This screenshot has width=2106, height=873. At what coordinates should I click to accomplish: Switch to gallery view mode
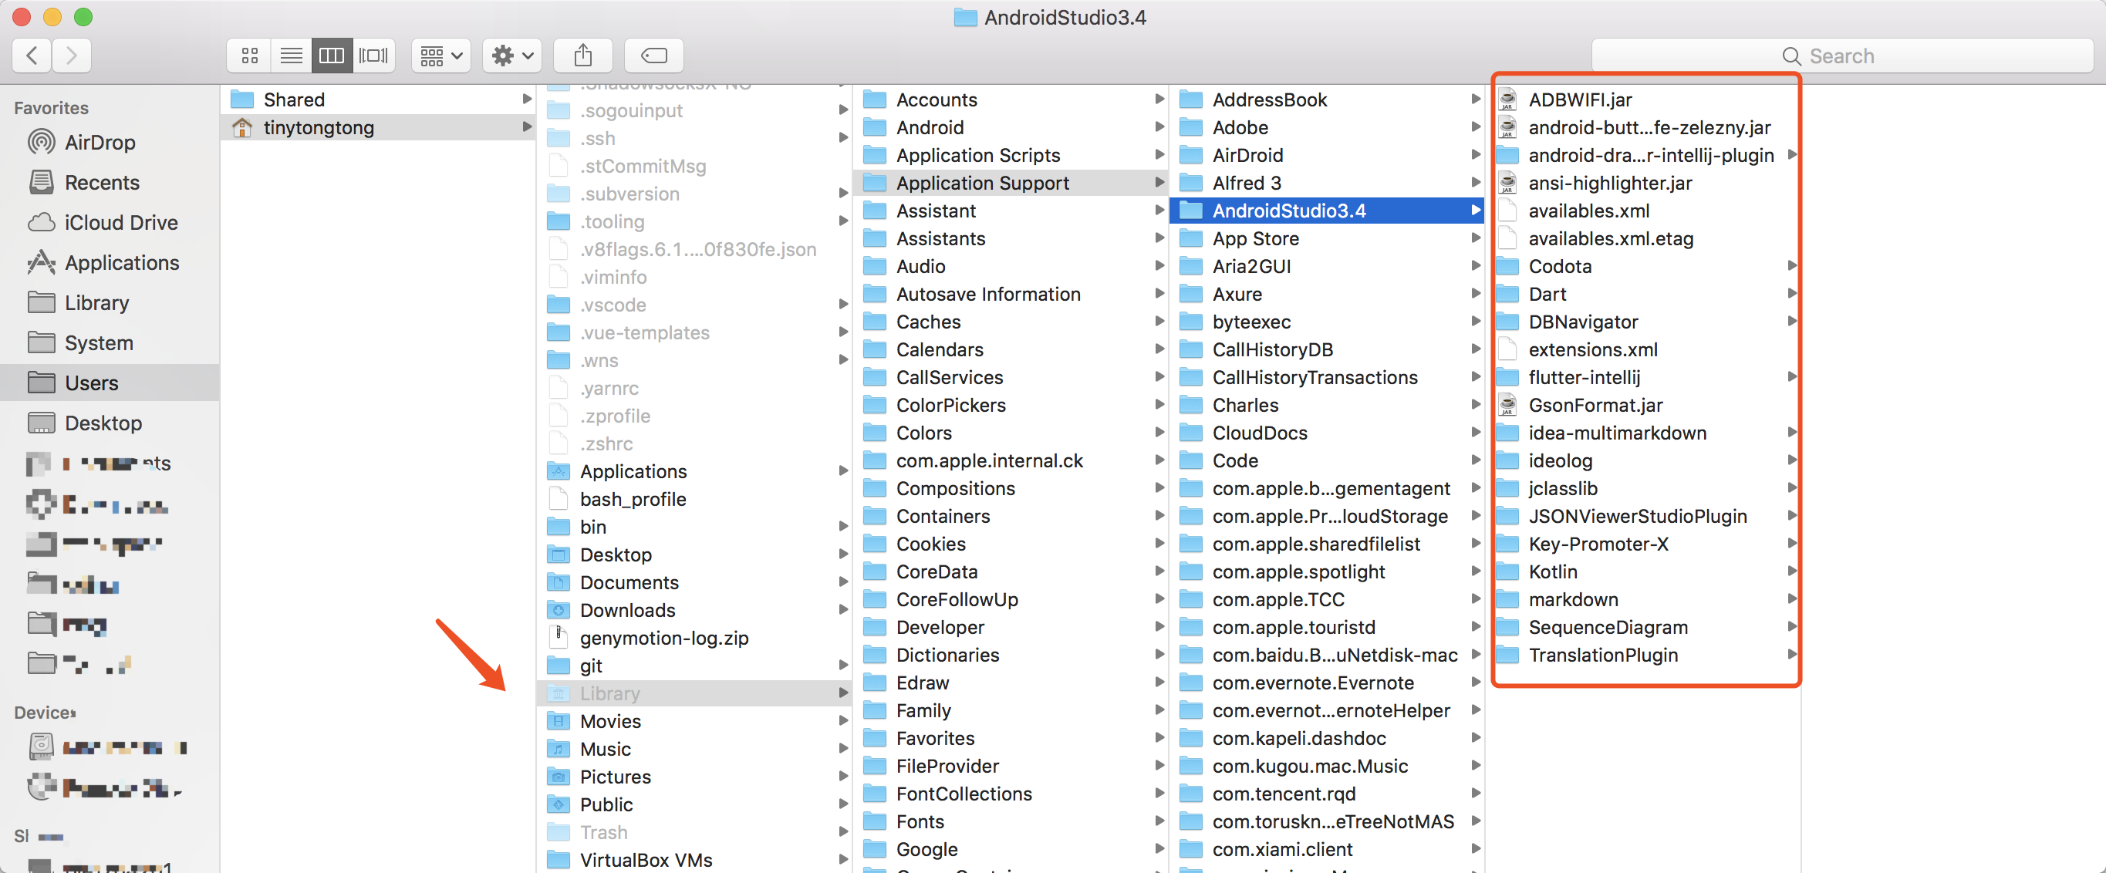coord(373,56)
